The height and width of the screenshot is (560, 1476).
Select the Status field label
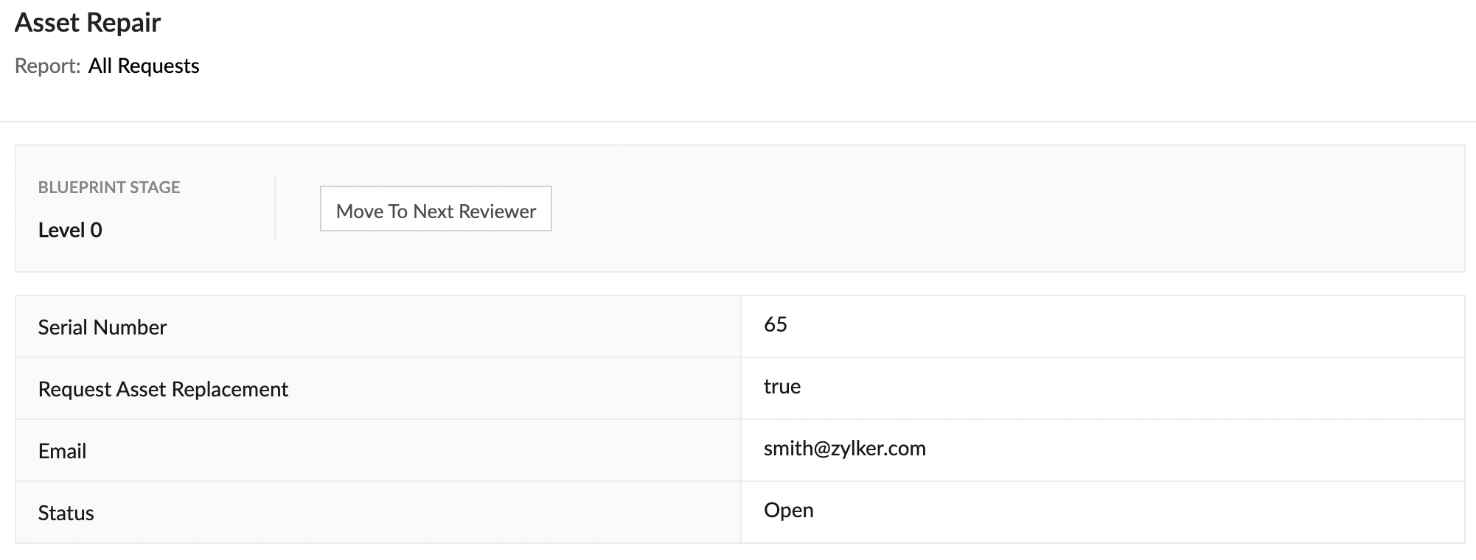coord(66,513)
